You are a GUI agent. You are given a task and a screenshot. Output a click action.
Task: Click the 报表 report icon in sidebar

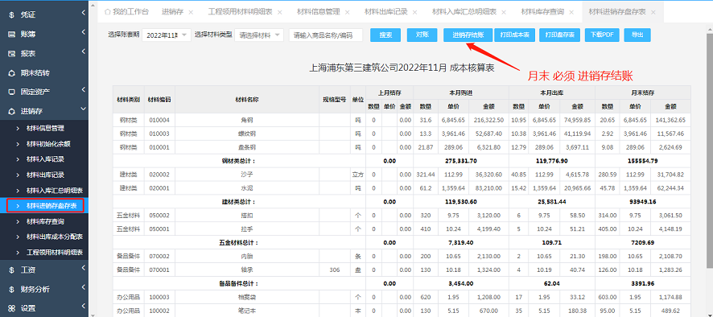tap(12, 54)
